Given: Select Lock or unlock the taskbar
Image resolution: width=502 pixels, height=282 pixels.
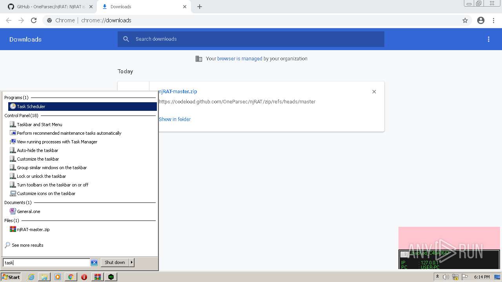Looking at the screenshot, I should pyautogui.click(x=41, y=176).
